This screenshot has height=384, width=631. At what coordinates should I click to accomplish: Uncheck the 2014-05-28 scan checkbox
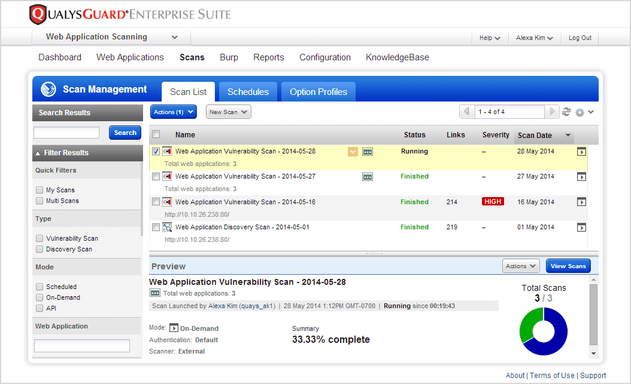pyautogui.click(x=156, y=151)
